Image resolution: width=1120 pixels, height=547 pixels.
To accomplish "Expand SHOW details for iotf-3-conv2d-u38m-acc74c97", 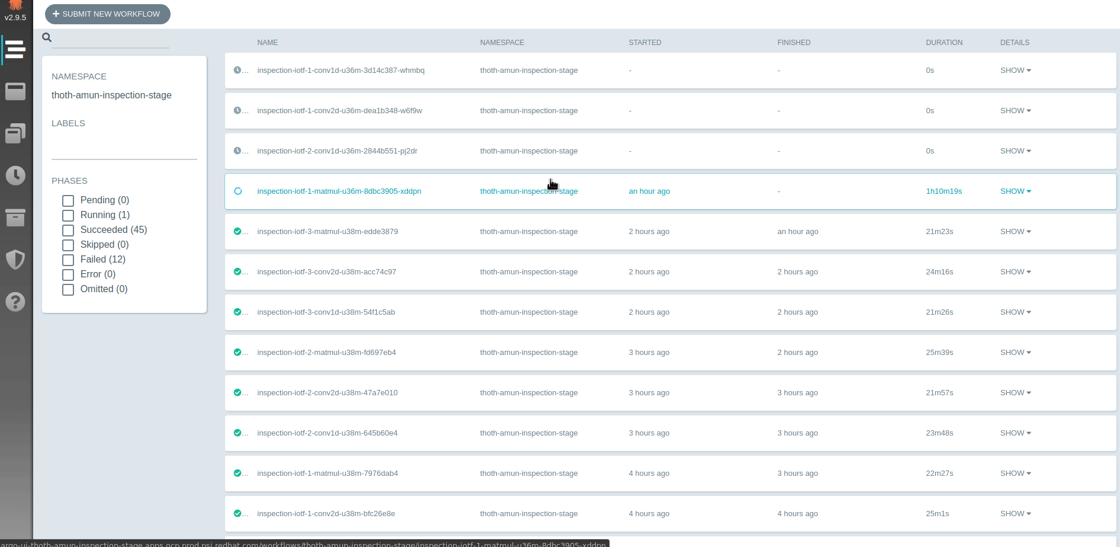I will pos(1016,272).
